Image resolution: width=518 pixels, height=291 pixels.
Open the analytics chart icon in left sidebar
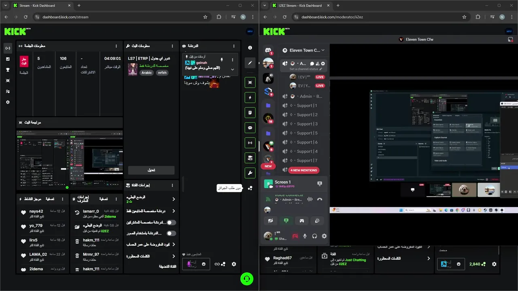click(x=8, y=59)
